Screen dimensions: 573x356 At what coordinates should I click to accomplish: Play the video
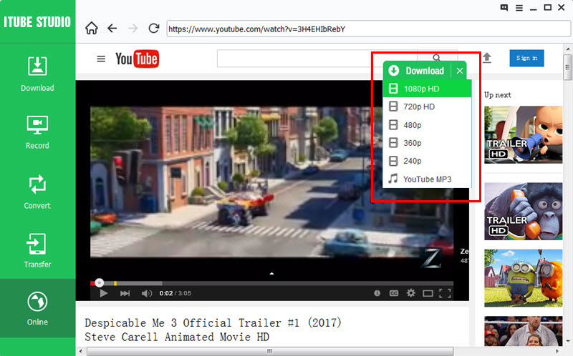(104, 293)
